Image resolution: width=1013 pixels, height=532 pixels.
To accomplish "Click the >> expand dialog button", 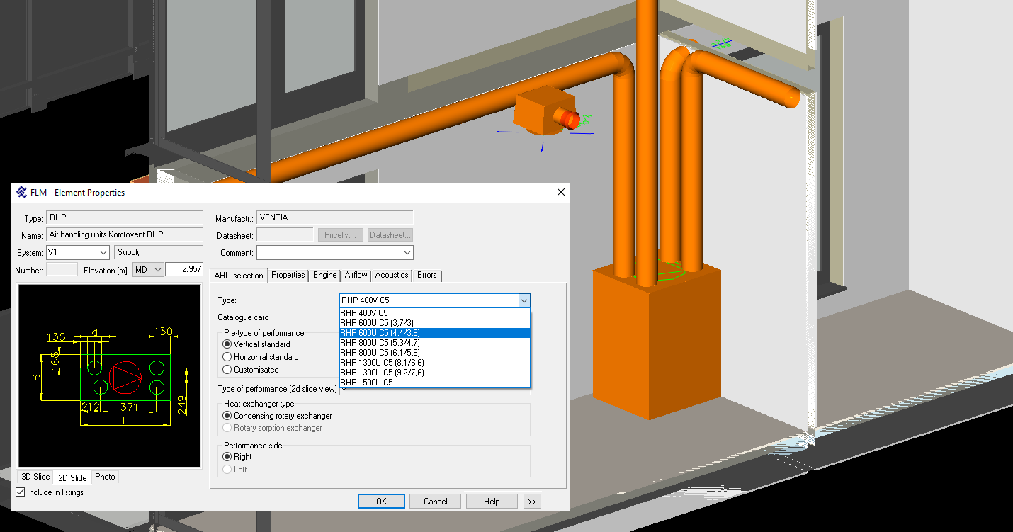I will (532, 501).
